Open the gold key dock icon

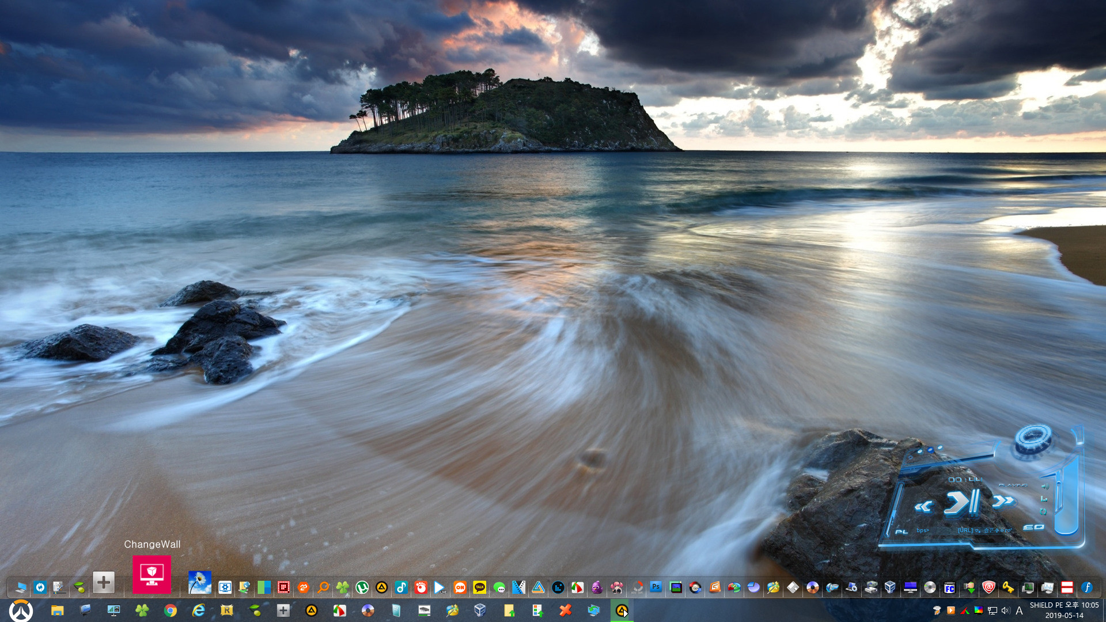(1007, 587)
